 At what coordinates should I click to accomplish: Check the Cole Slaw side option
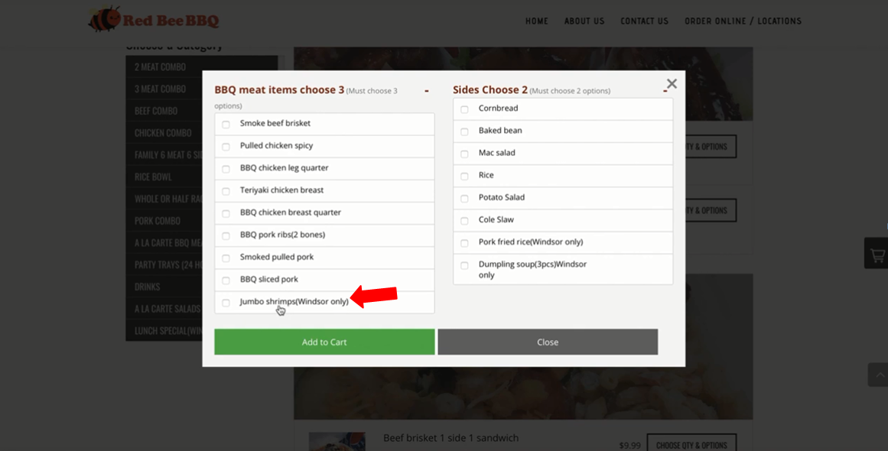click(464, 220)
